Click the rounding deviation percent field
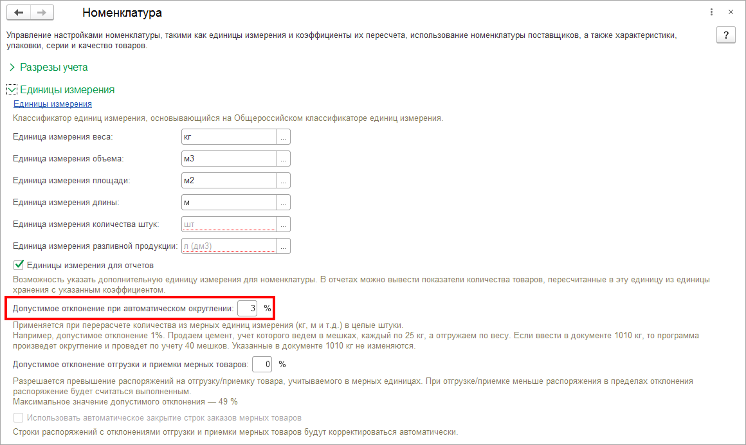This screenshot has height=445, width=746. (x=248, y=309)
